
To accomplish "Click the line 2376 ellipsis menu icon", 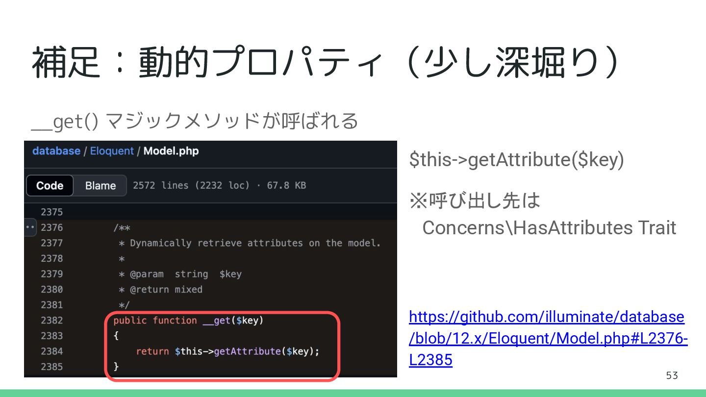I will pyautogui.click(x=30, y=227).
